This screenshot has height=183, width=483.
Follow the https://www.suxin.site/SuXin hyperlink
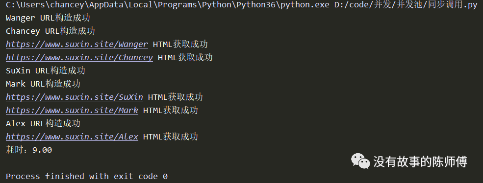[75, 97]
